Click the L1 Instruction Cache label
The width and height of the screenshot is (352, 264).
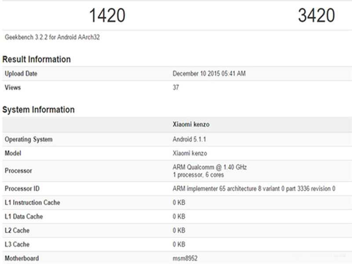[x=33, y=202]
